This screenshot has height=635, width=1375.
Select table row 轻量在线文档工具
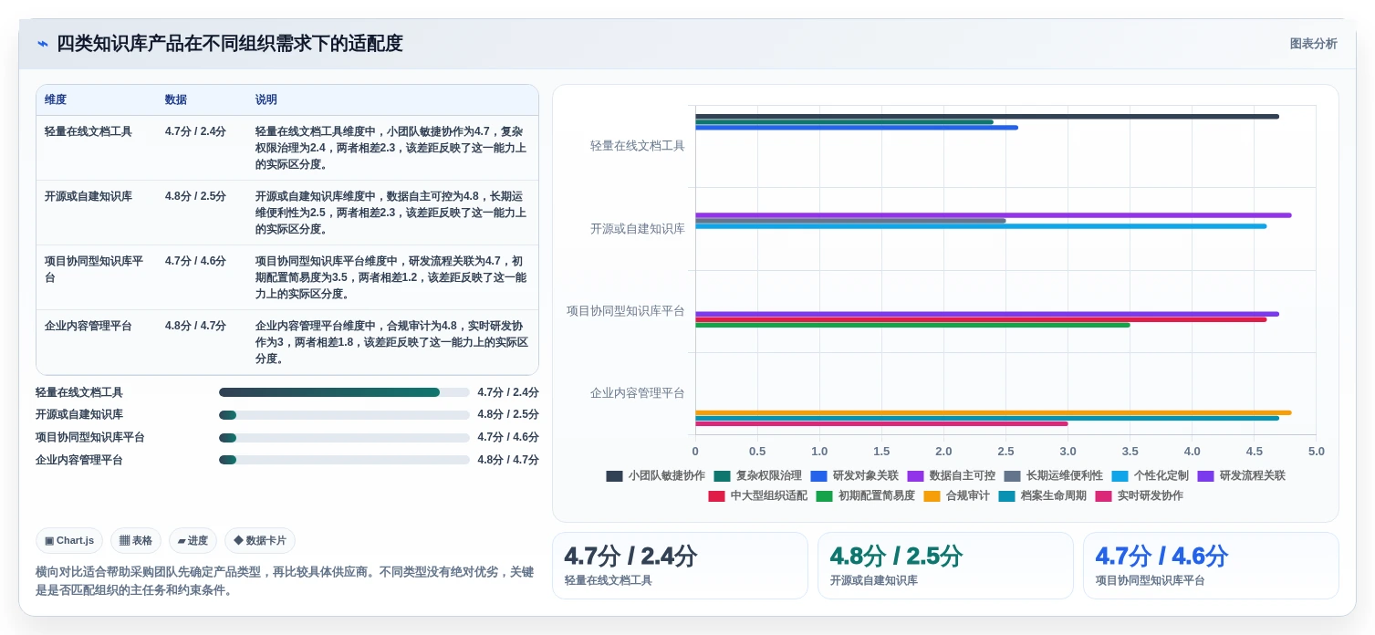point(287,148)
